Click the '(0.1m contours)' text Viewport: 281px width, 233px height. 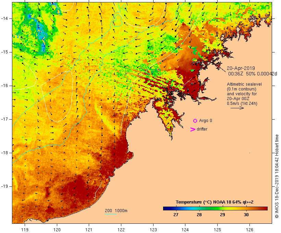(x=242, y=89)
